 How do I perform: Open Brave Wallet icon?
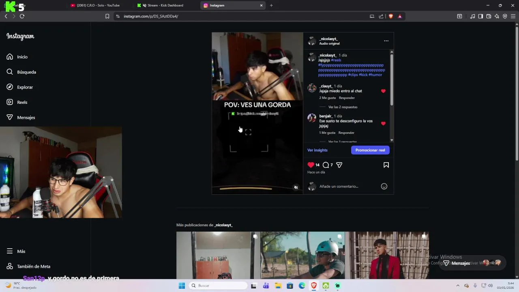click(x=489, y=16)
